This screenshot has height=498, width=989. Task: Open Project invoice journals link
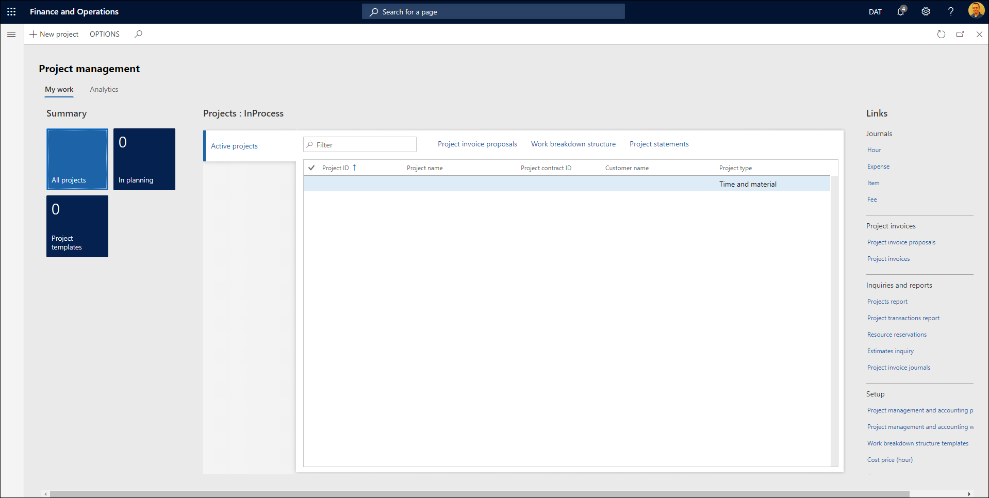[x=899, y=368]
